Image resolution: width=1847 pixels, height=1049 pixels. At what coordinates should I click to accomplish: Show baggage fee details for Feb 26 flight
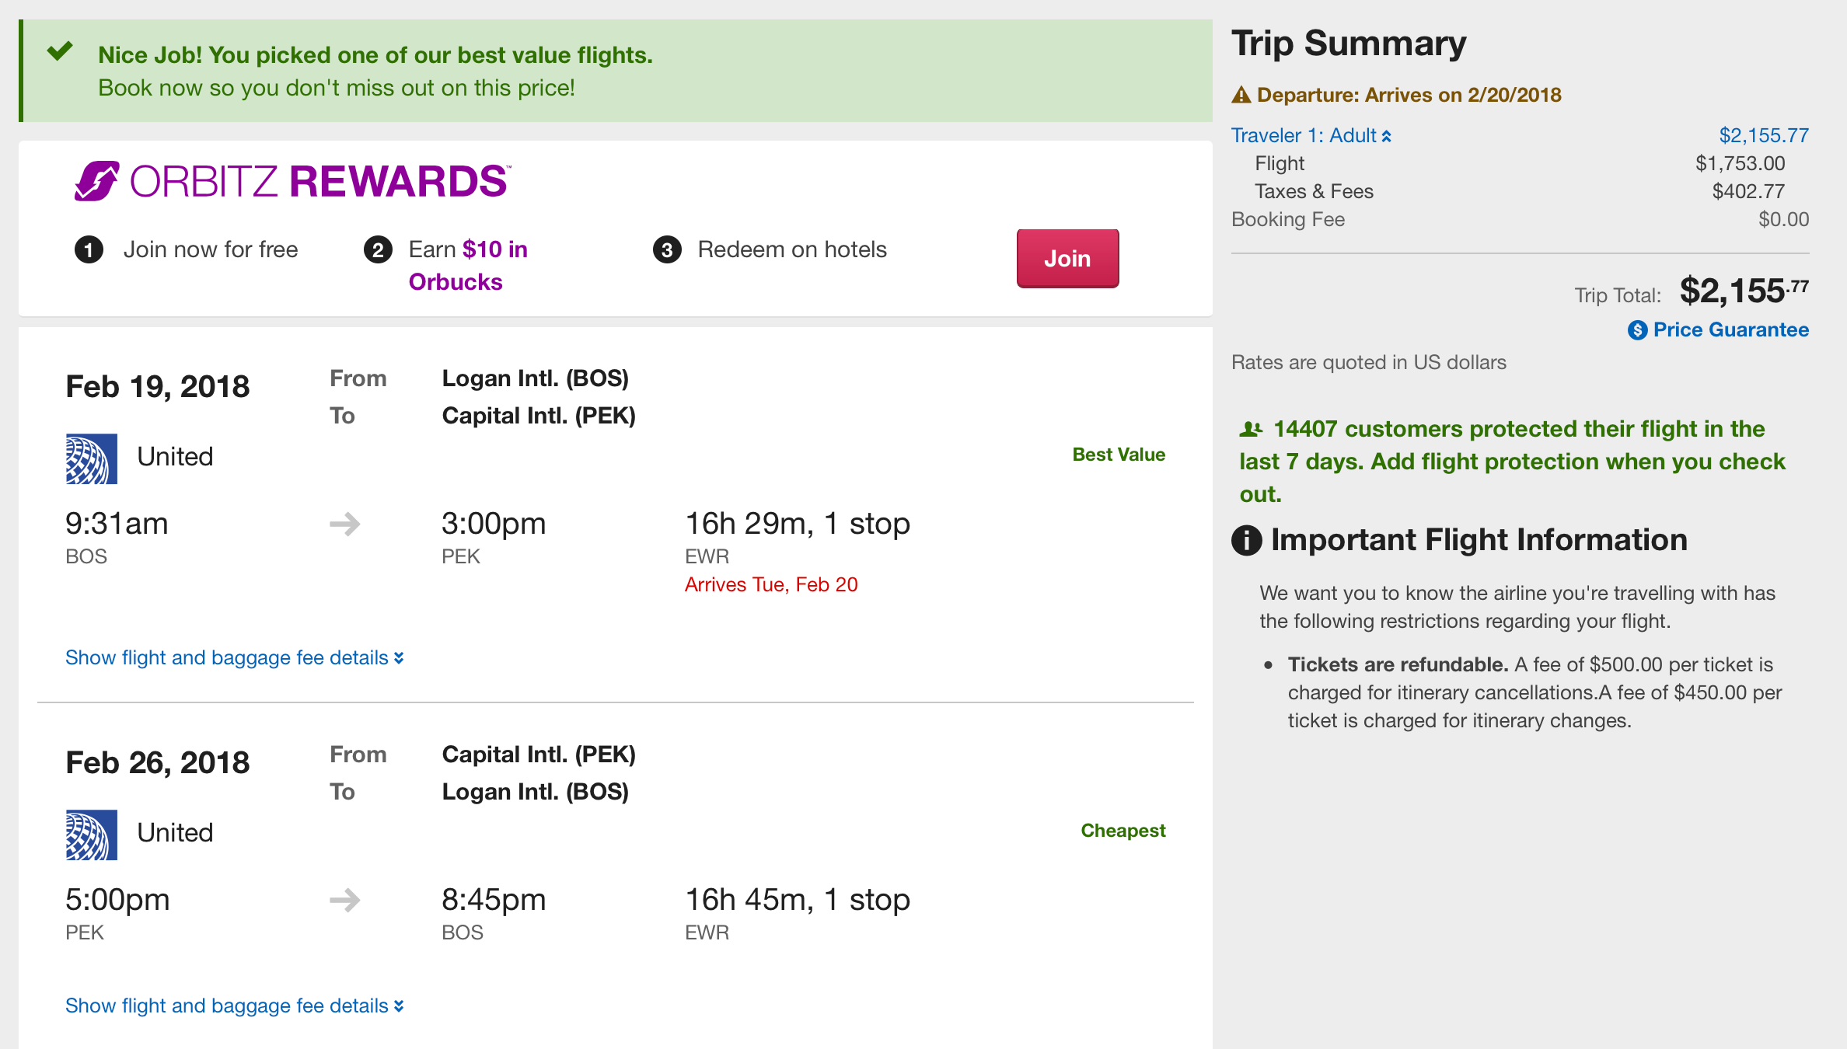pyautogui.click(x=234, y=1006)
